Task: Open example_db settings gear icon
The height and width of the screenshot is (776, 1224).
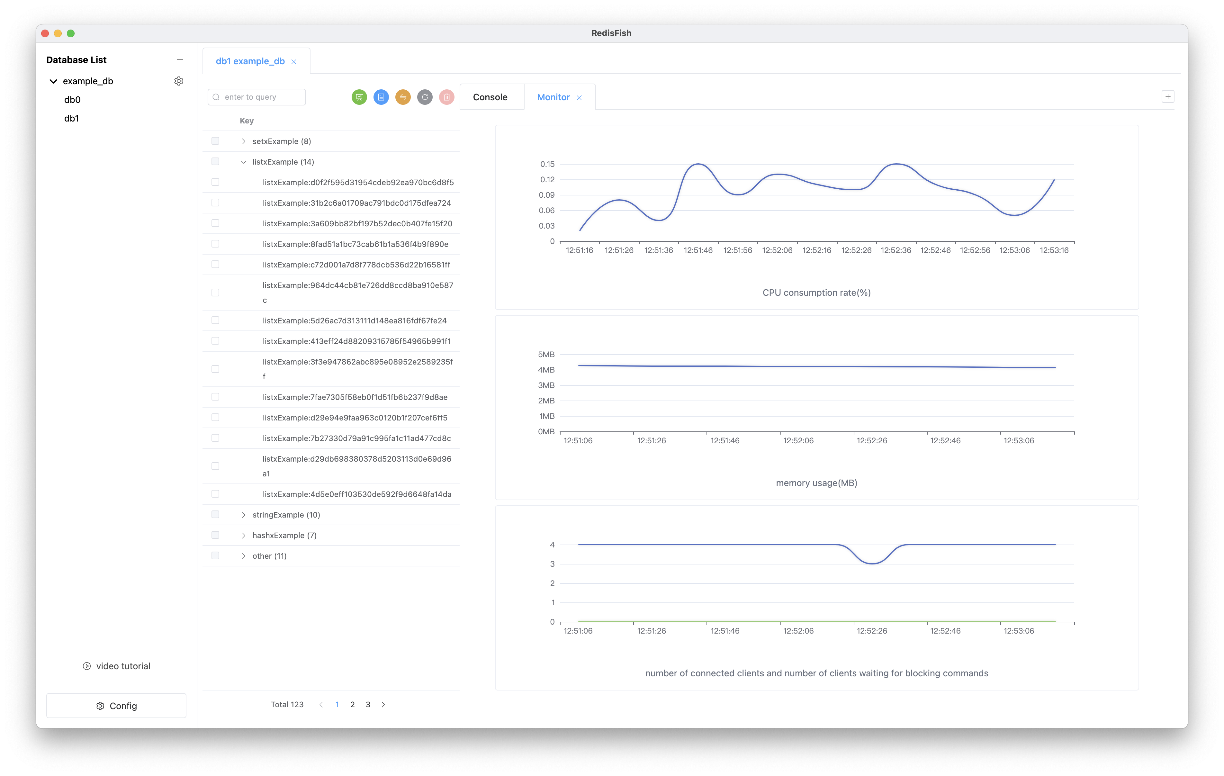Action: [x=178, y=81]
